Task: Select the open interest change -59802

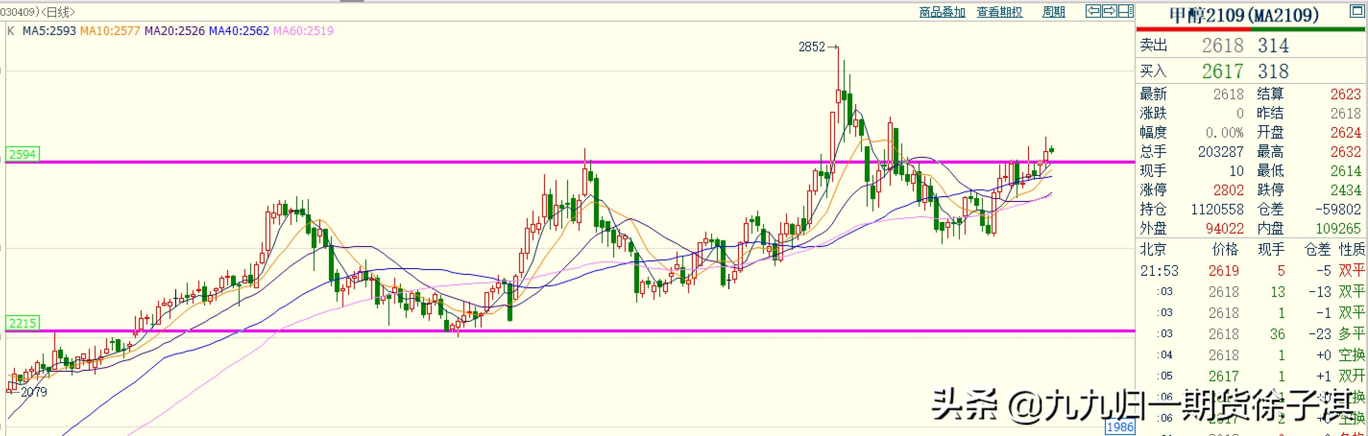Action: pyautogui.click(x=1338, y=209)
